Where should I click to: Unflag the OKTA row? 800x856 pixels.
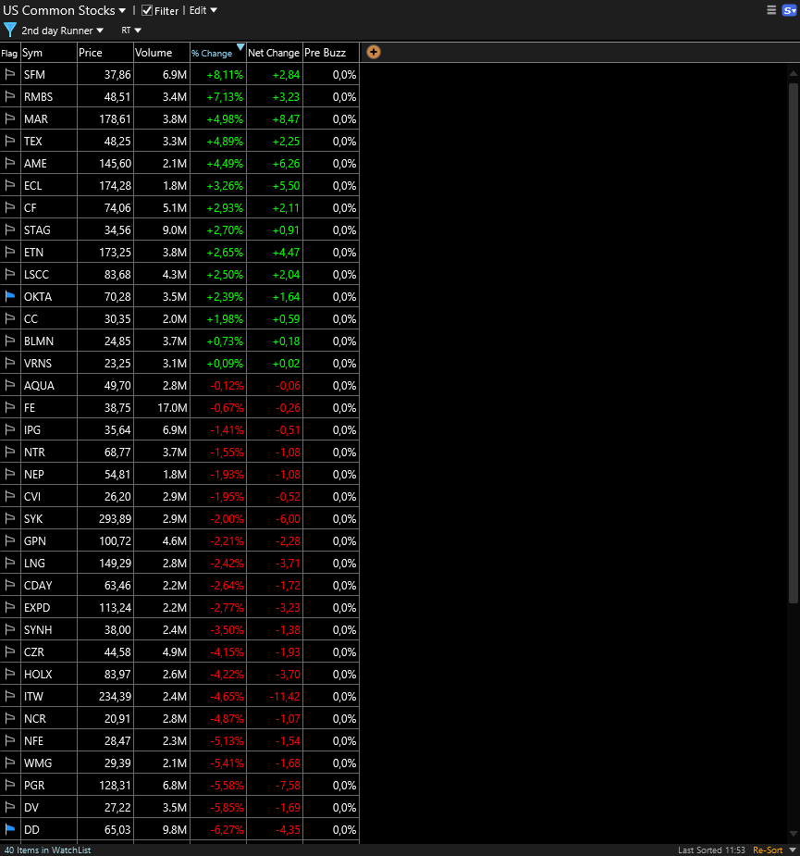[10, 296]
